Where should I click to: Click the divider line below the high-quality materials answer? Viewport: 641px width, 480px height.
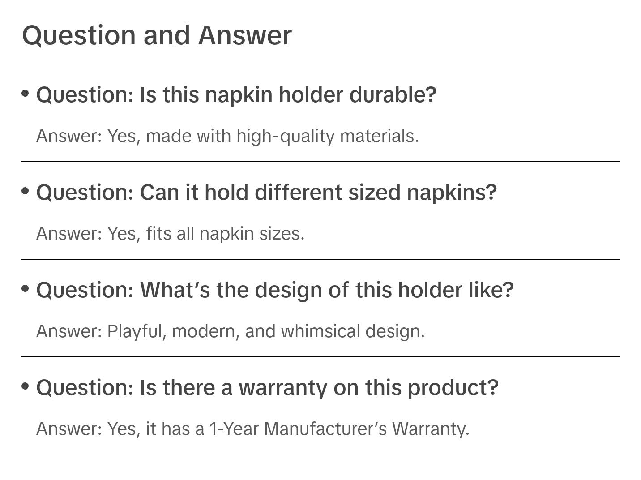[320, 162]
